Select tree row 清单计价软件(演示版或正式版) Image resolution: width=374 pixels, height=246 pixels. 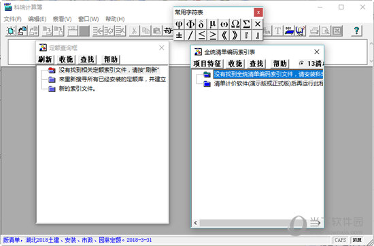coord(269,83)
